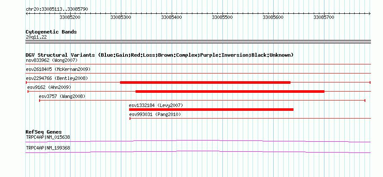This screenshot has width=383, height=177.
Task: Click the gray 20q11.22 cytogenetic band bar
Action: pyautogui.click(x=198, y=41)
